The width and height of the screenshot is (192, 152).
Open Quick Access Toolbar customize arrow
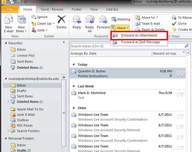[x=25, y=2]
